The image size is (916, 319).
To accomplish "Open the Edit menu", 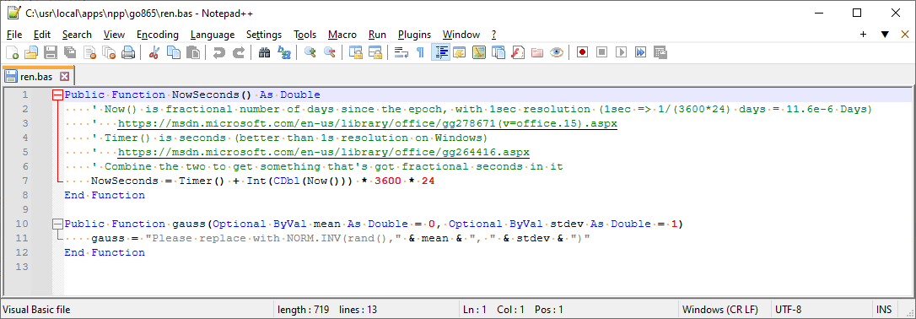I will tap(42, 35).
